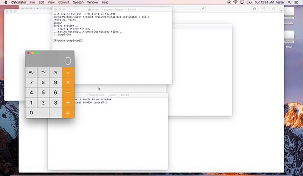Open the Window menu
303x176 pixels.
[x=93, y=2]
